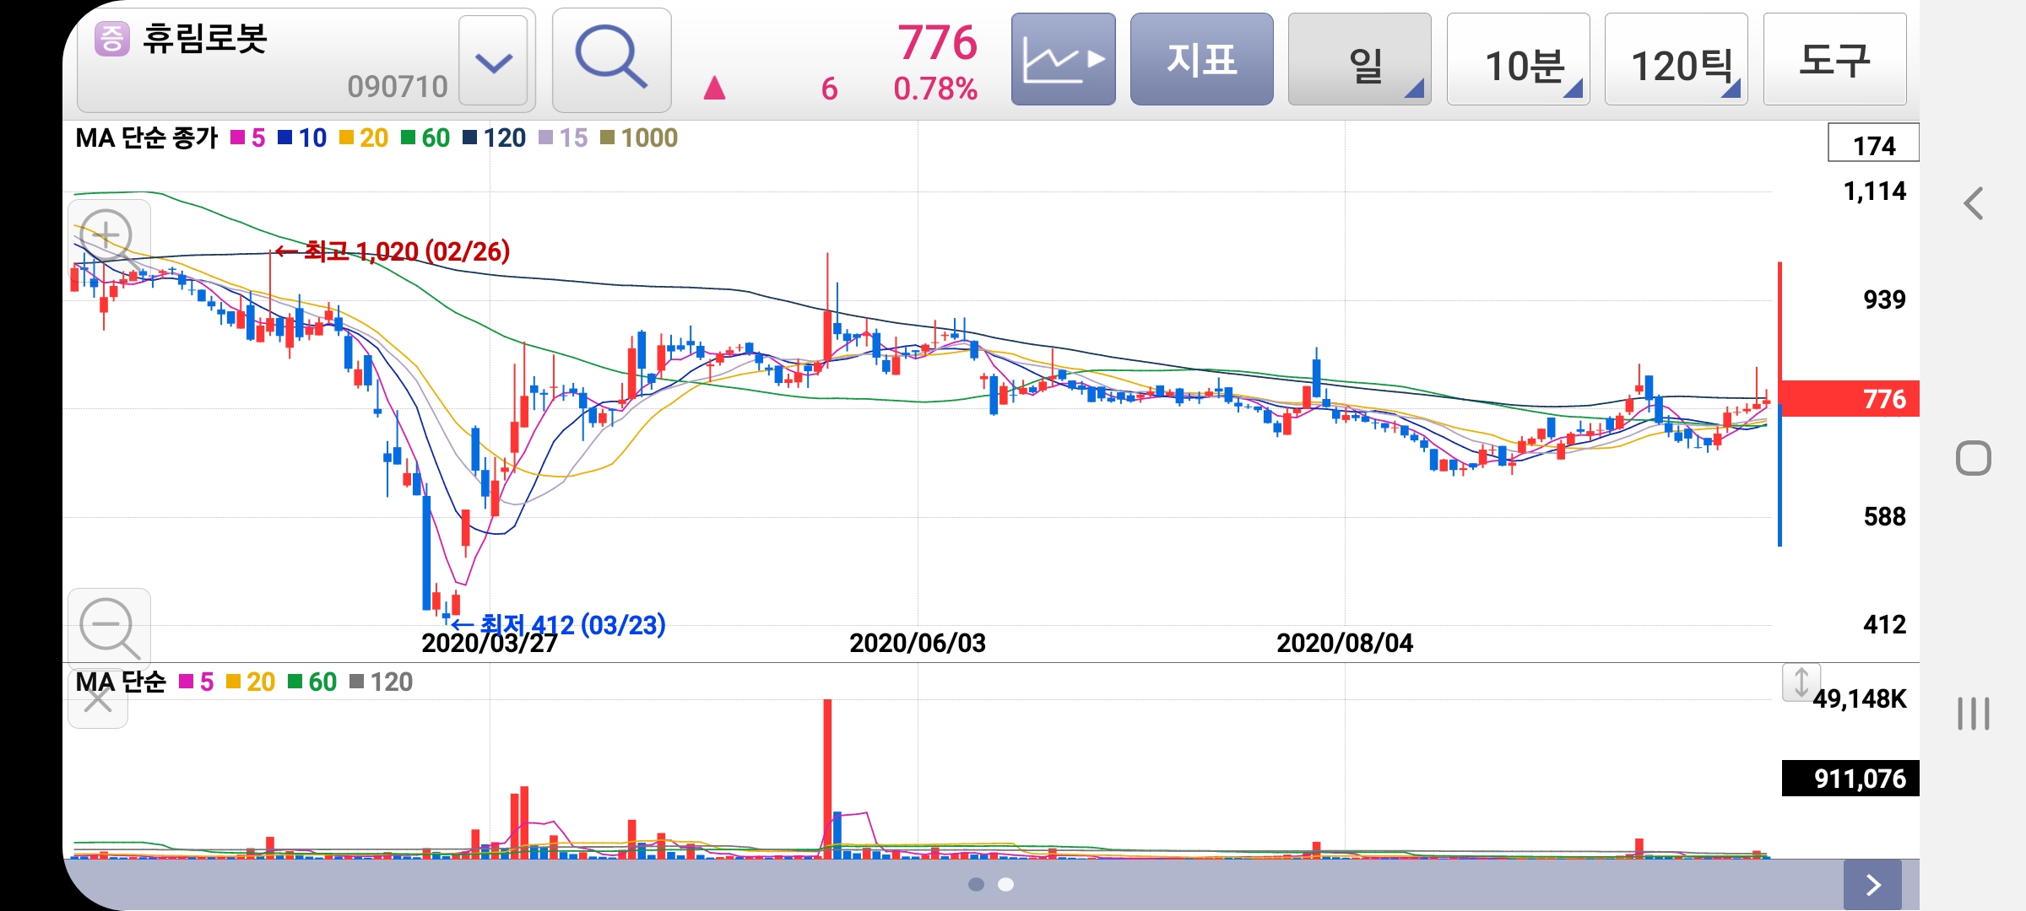Click the MA 10 blue legend swatch

pyautogui.click(x=285, y=137)
